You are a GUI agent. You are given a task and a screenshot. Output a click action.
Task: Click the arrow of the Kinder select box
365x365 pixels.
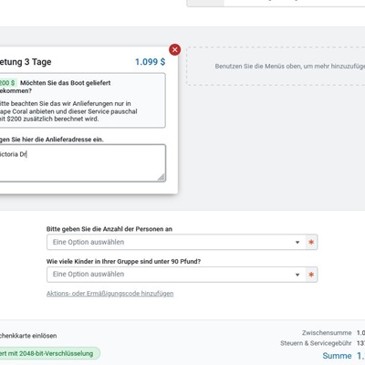click(297, 275)
